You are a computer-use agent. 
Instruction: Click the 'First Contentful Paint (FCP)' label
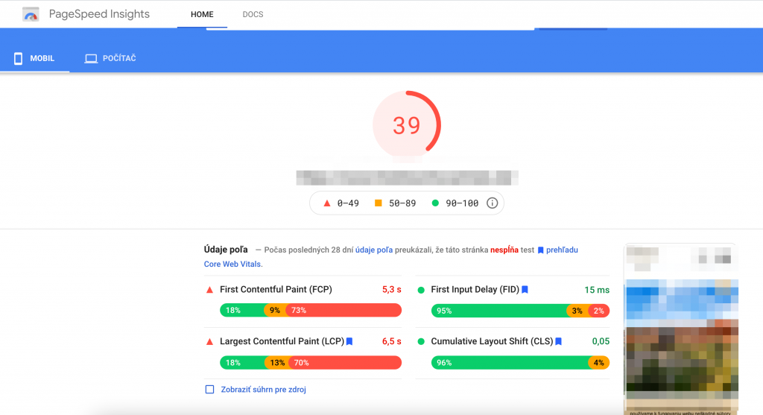(276, 290)
